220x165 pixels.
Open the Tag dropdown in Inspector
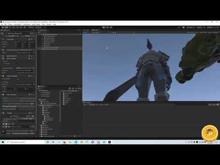(13, 36)
